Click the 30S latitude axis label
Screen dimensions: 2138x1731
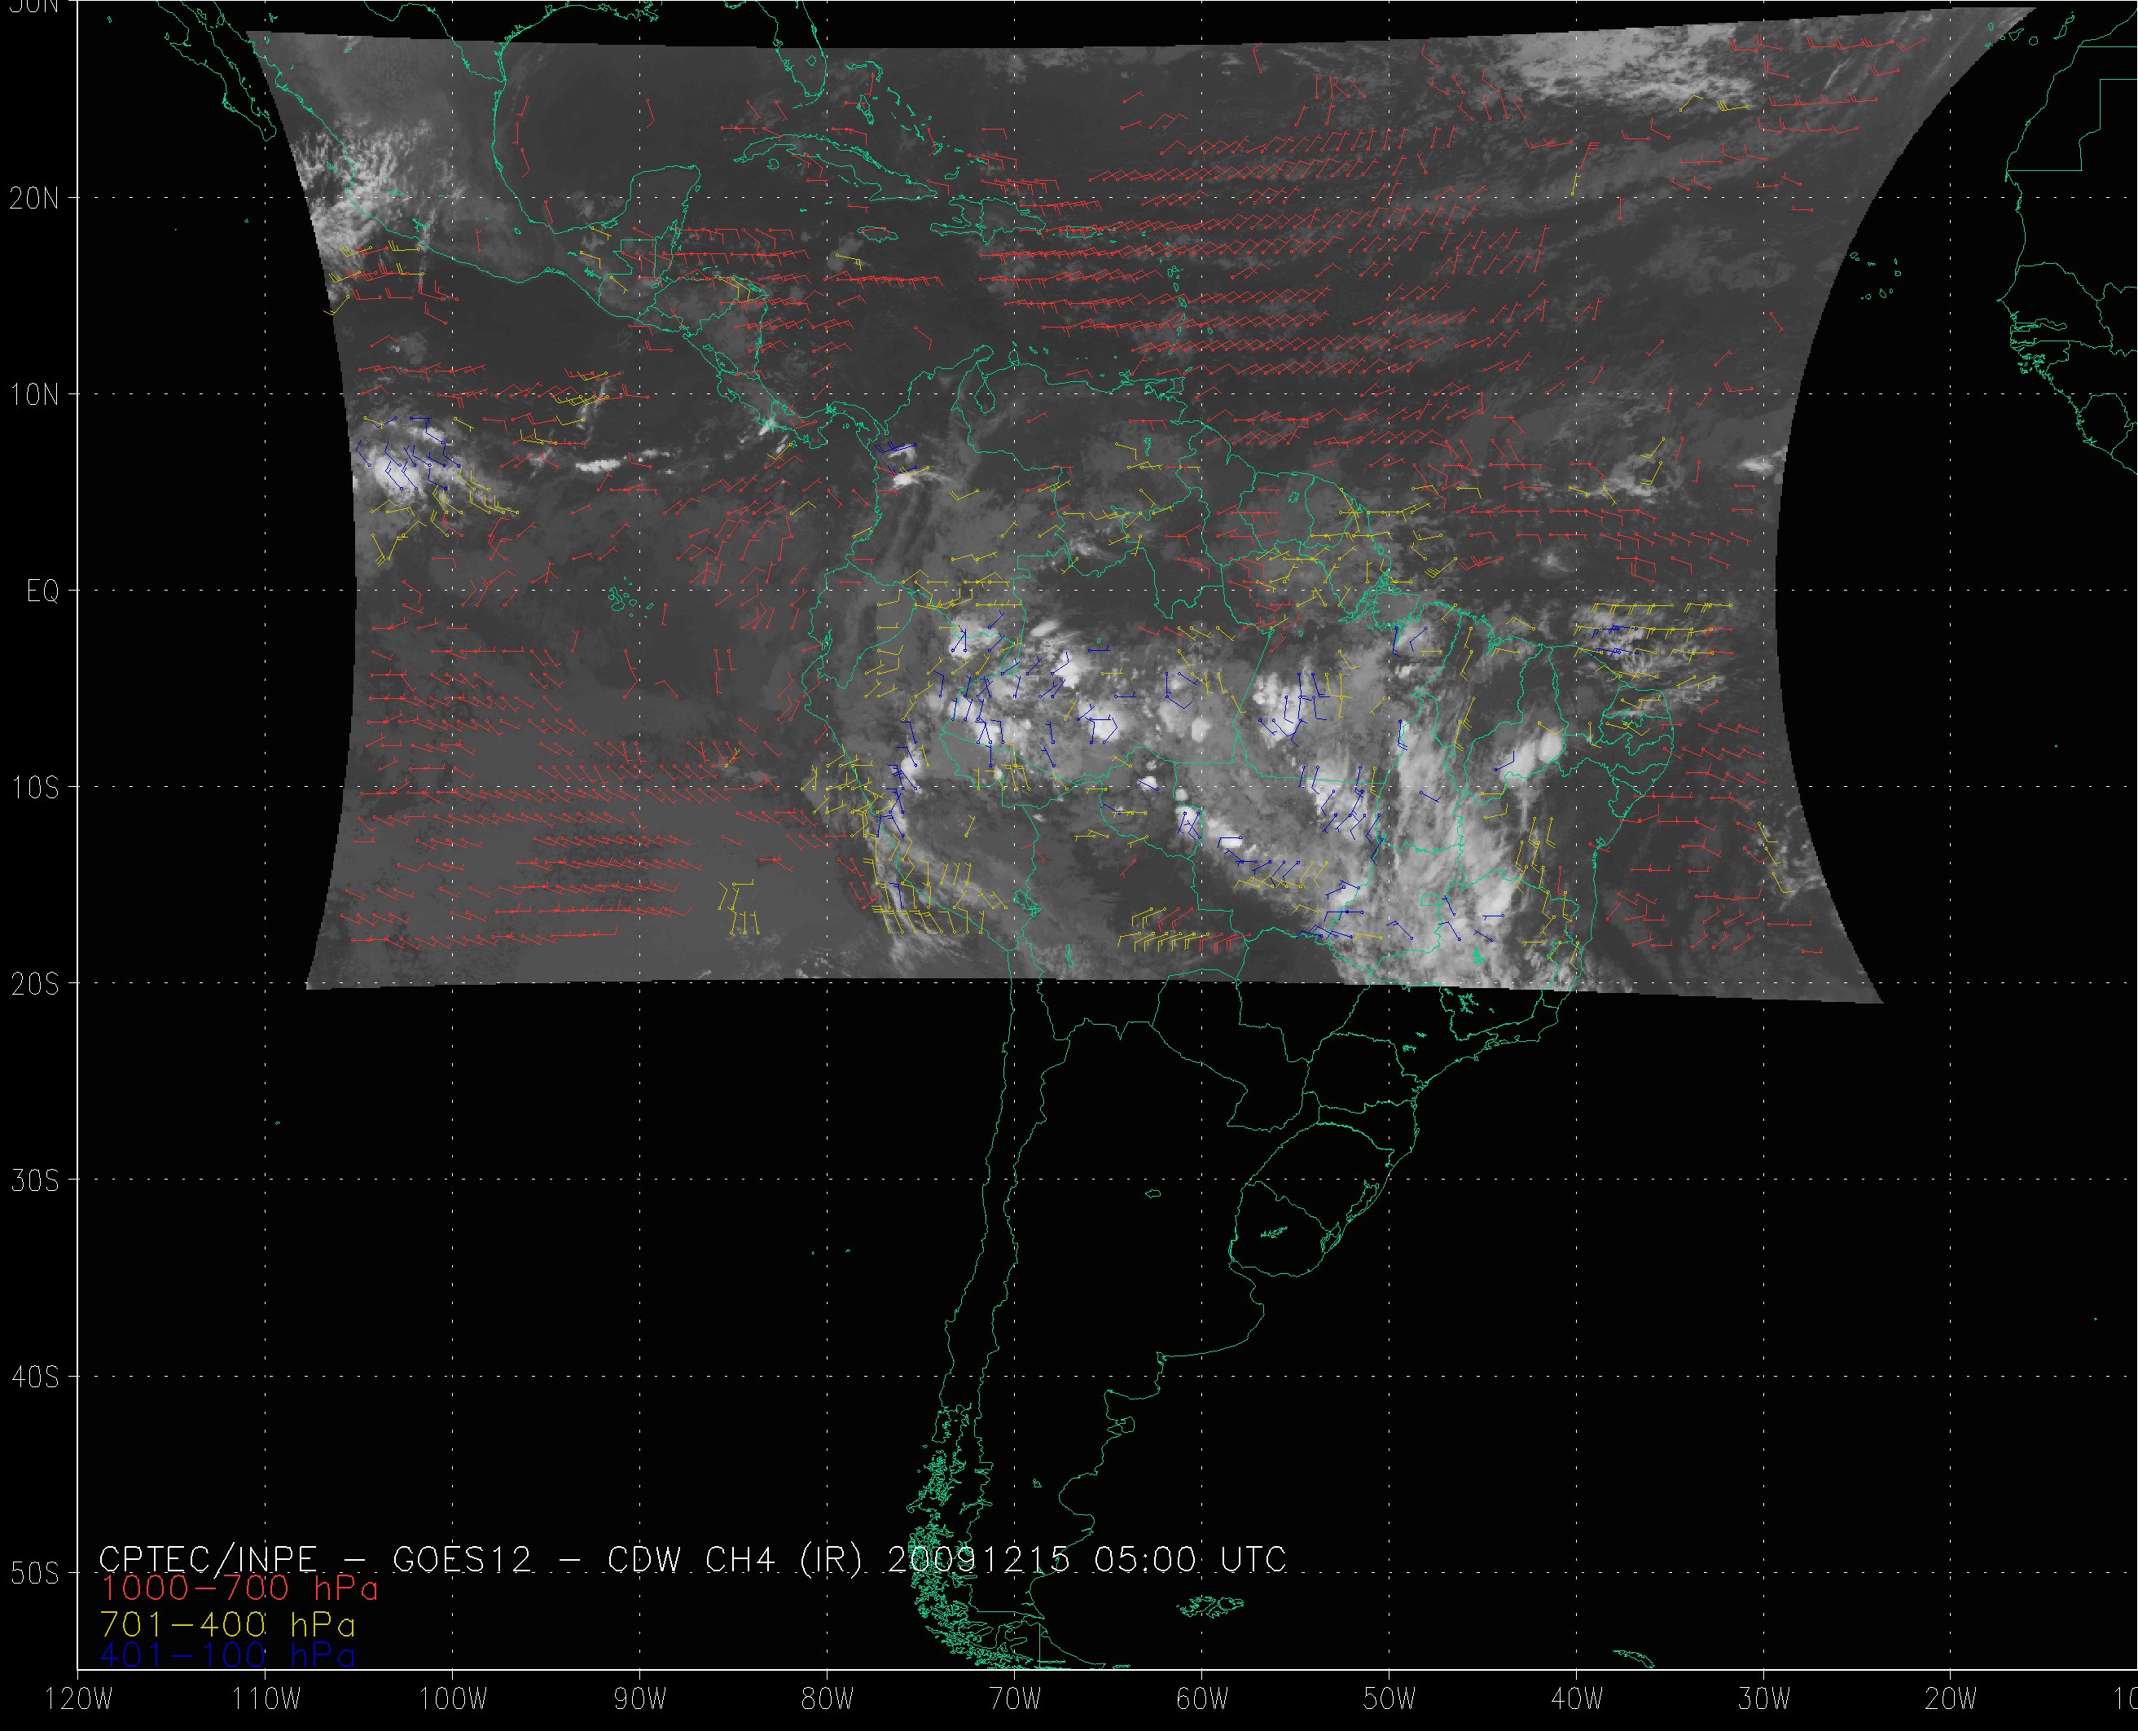pyautogui.click(x=34, y=1182)
